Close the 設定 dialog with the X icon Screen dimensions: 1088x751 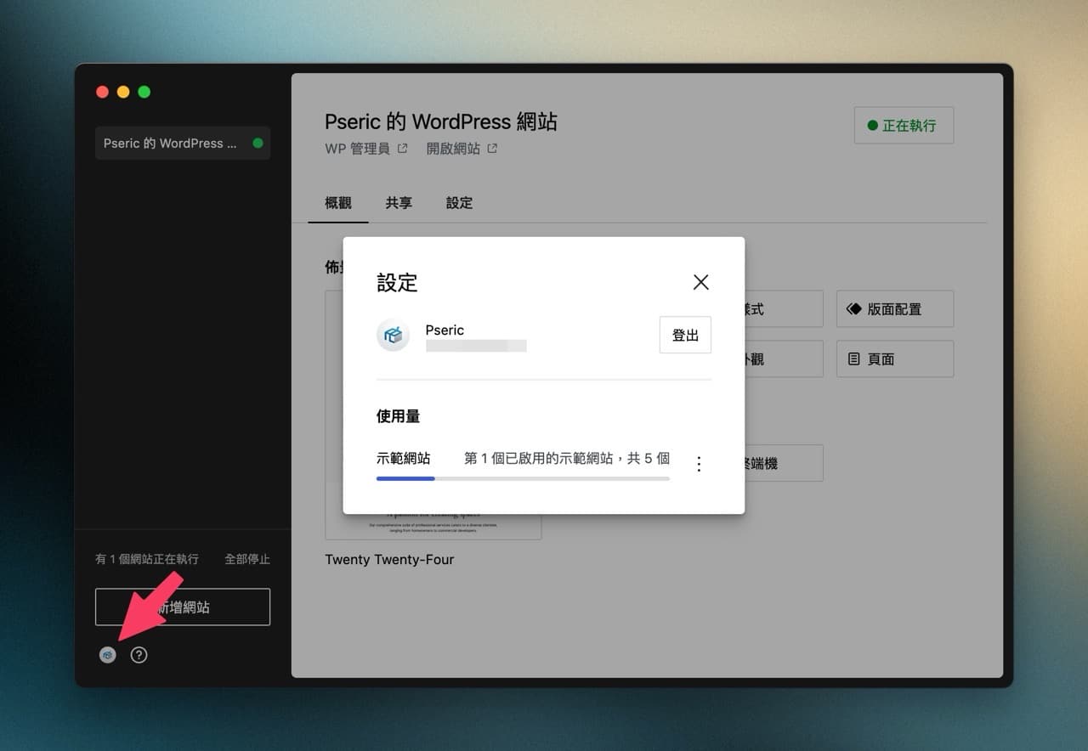(700, 282)
